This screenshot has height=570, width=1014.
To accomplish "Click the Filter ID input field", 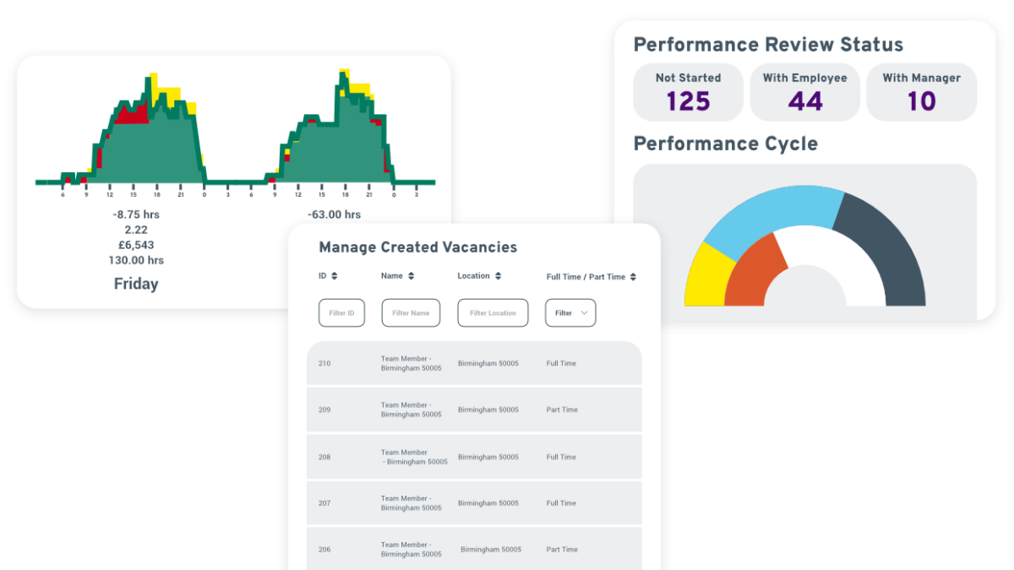I will 341,312.
